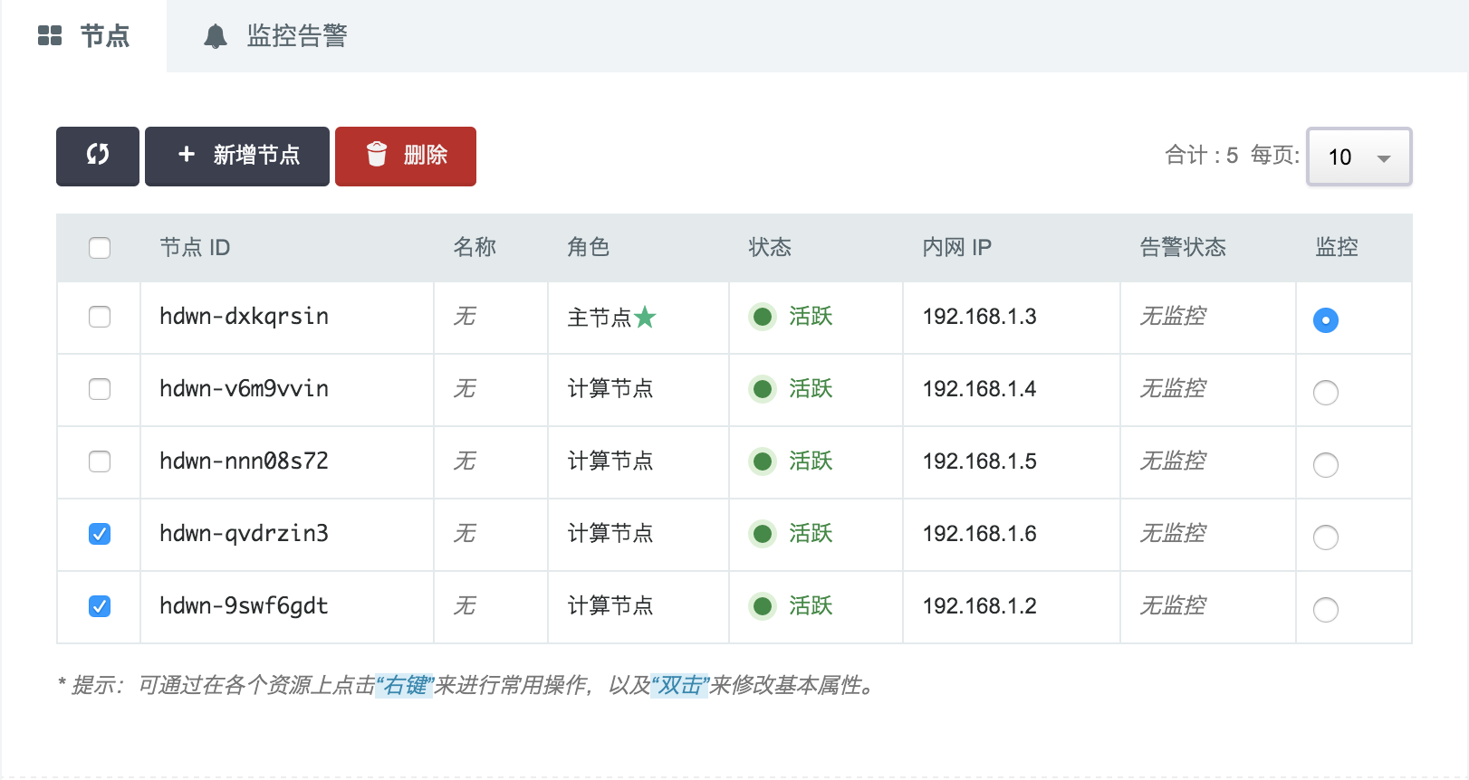This screenshot has width=1469, height=780.
Task: Select monitor radio for 192.168.1.2
Action: click(x=1326, y=610)
